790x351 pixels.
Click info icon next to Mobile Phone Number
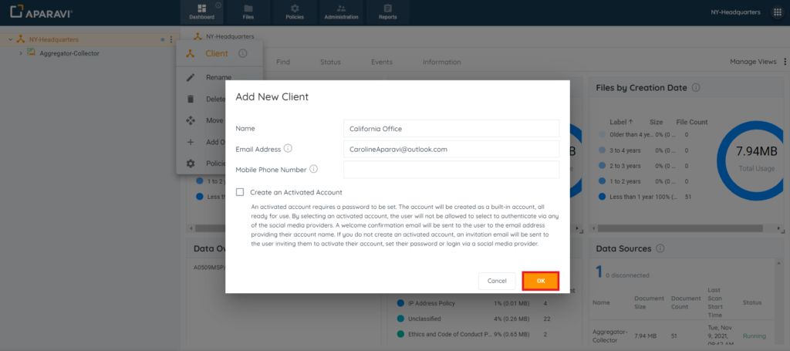click(314, 169)
